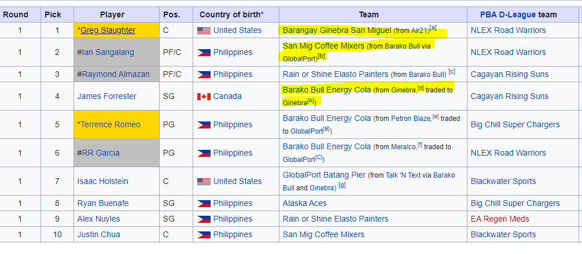
Task: Follow the Meralco link
Action: (x=404, y=147)
